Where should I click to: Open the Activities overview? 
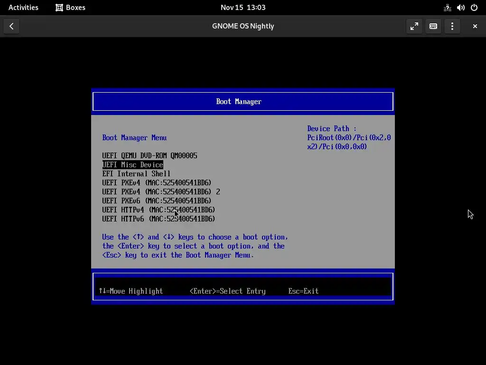pos(23,8)
